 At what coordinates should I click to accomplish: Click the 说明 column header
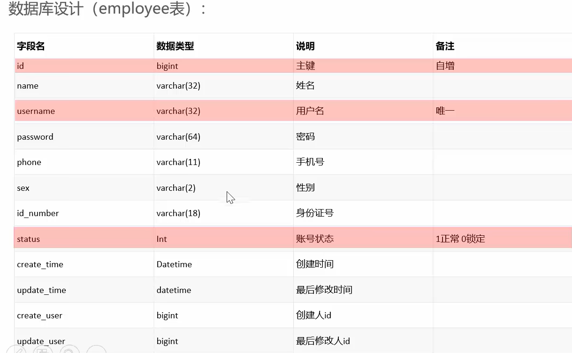click(305, 46)
